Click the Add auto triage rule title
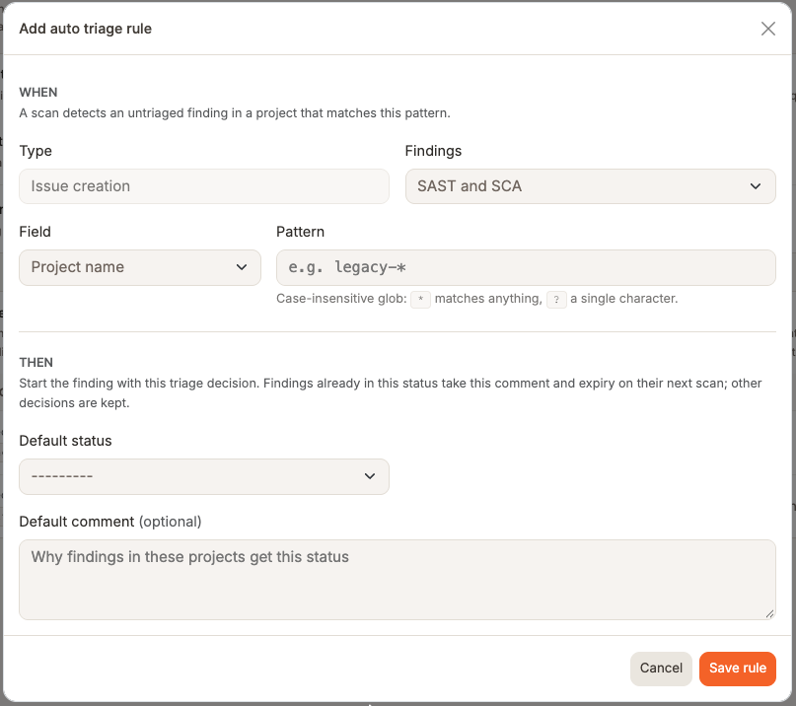The height and width of the screenshot is (706, 796). [85, 29]
